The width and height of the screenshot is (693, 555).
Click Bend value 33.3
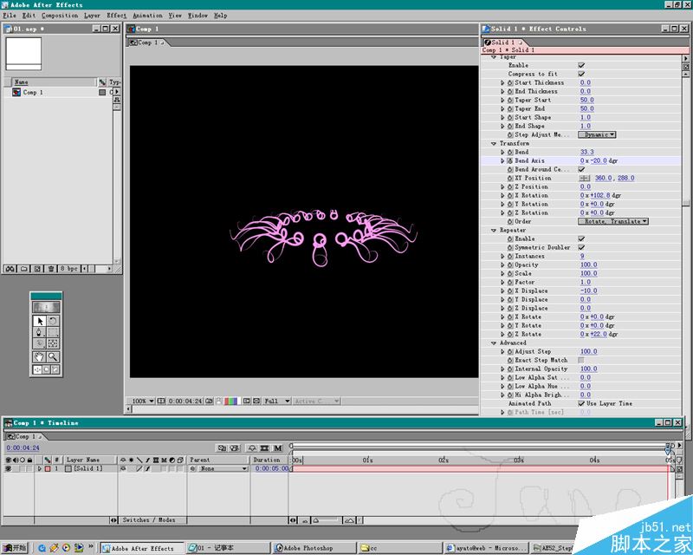(587, 153)
